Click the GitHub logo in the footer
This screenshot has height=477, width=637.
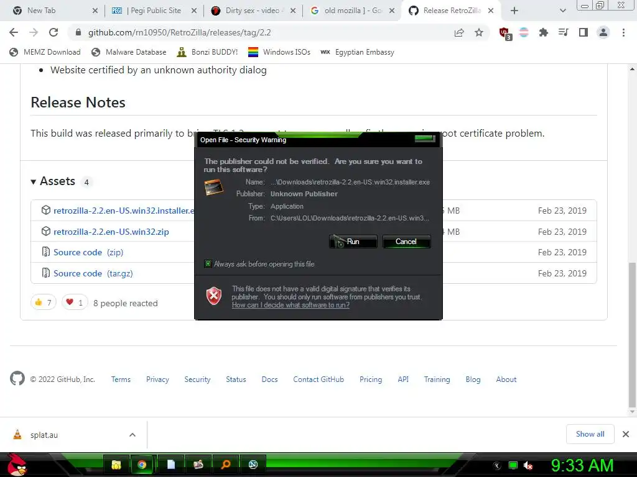[17, 378]
